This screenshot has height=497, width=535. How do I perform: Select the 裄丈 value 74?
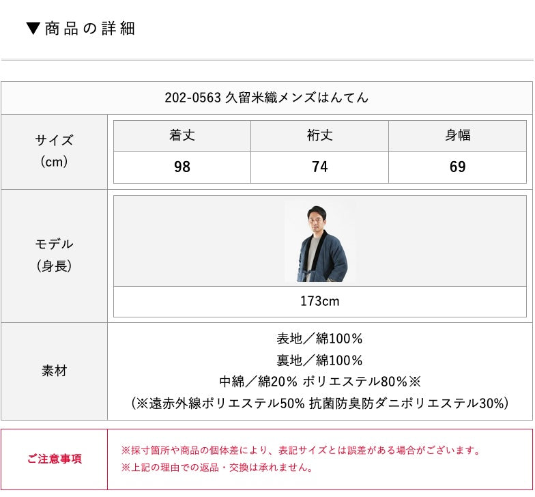tap(319, 167)
